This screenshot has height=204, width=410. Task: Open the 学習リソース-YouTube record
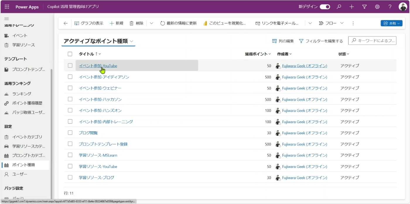click(x=98, y=166)
